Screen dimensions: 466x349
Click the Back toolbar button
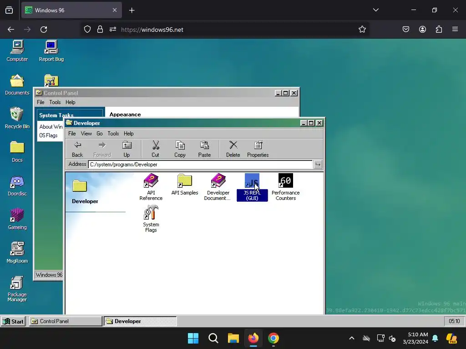[x=77, y=149]
